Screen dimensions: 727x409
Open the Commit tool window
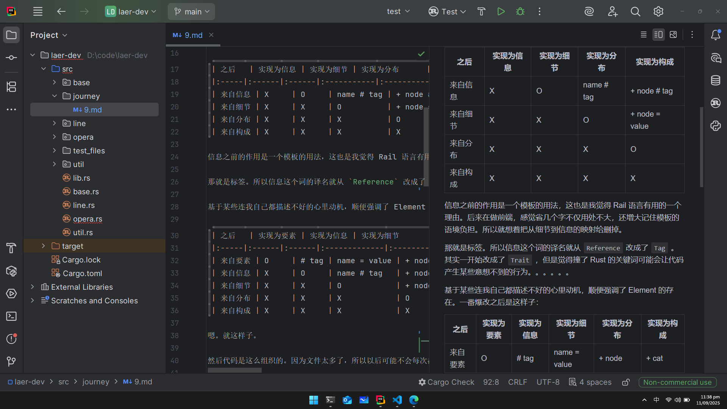[11, 58]
